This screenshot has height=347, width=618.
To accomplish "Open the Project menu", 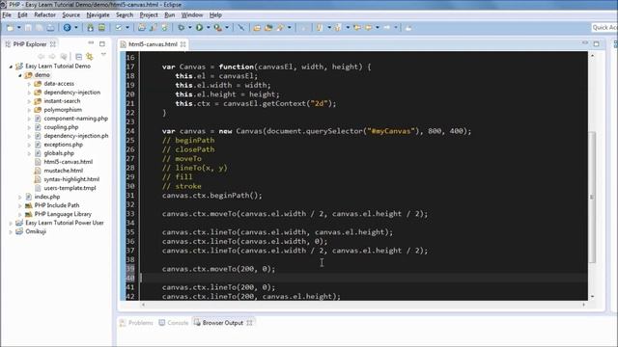I will [149, 15].
